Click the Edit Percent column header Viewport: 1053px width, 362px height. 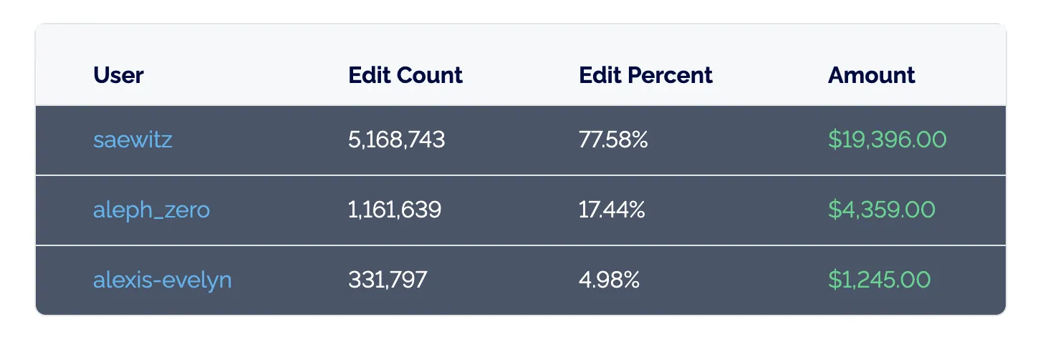coord(645,75)
